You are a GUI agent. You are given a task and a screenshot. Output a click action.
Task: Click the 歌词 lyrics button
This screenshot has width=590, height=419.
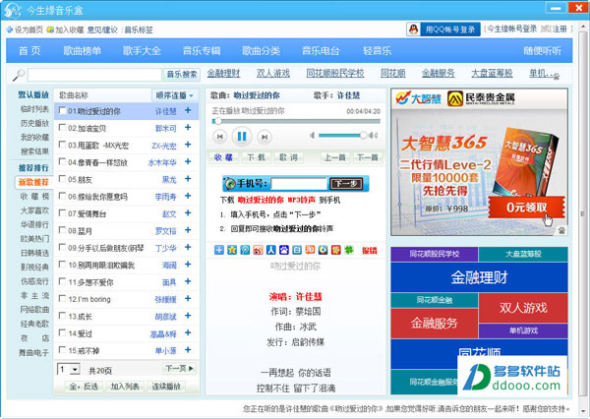(x=288, y=157)
